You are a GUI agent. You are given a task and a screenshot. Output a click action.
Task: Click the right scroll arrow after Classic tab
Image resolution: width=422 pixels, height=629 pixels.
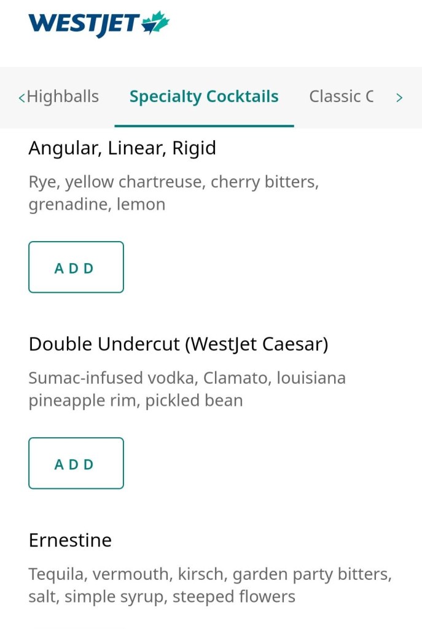pos(400,97)
